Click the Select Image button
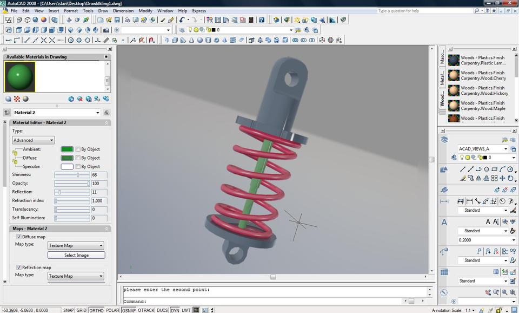Viewport: 519px width, 313px height. (76, 255)
